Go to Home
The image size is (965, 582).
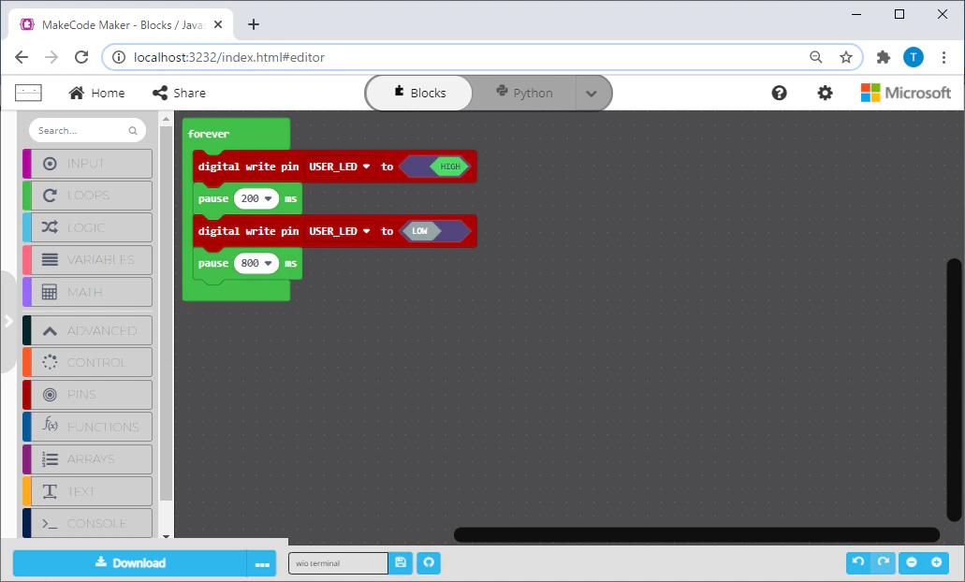click(x=96, y=93)
